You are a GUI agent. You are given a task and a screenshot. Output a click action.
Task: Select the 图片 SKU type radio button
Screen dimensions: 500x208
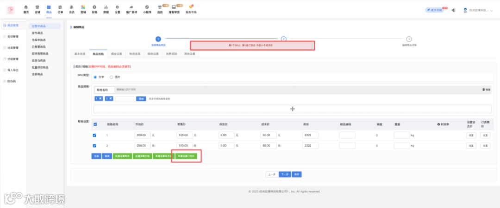coord(111,77)
